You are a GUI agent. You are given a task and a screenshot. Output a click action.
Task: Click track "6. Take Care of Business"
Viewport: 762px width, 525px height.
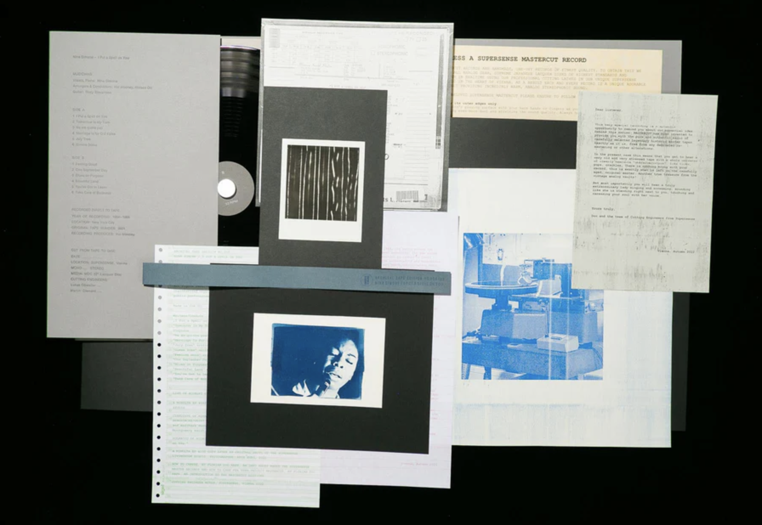91,193
